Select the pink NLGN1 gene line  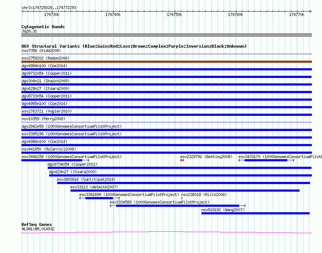(x=166, y=232)
